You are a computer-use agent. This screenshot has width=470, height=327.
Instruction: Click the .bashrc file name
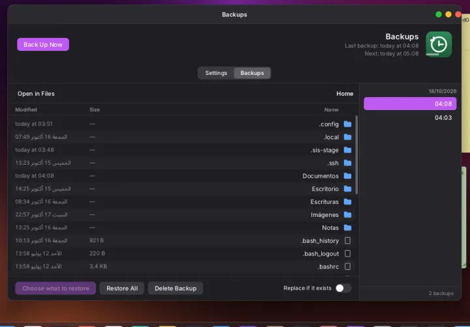click(328, 266)
